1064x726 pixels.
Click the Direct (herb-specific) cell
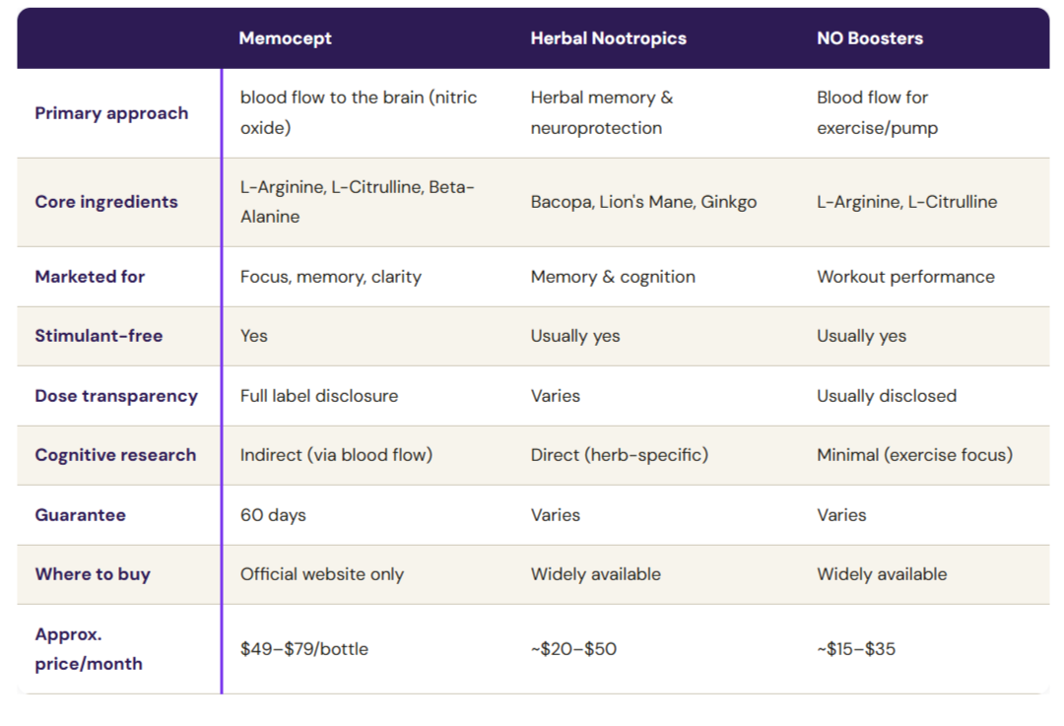[x=619, y=455]
